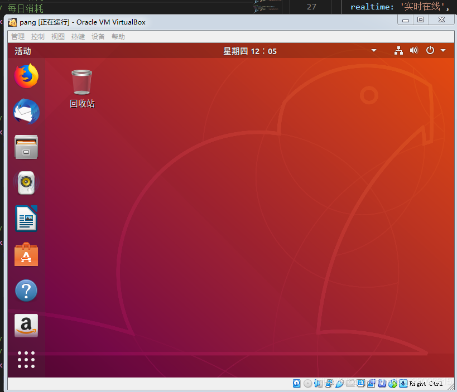Click VirtualBox shared folders status icon
457x392 pixels.
tap(350, 384)
